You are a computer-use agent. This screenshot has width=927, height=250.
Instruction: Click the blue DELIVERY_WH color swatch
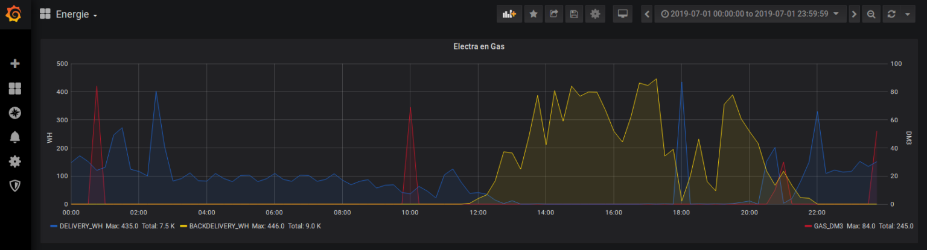(x=54, y=226)
